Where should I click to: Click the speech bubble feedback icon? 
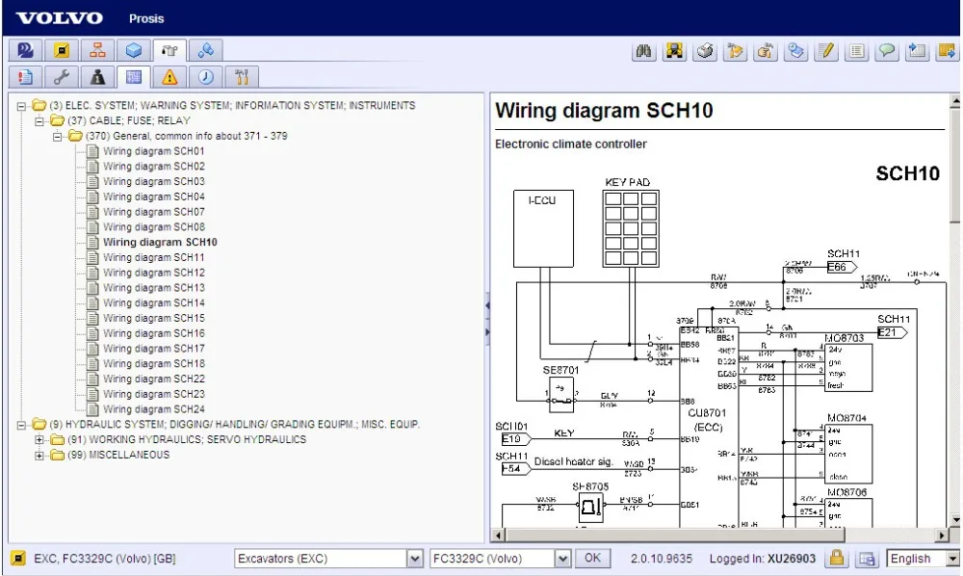886,52
